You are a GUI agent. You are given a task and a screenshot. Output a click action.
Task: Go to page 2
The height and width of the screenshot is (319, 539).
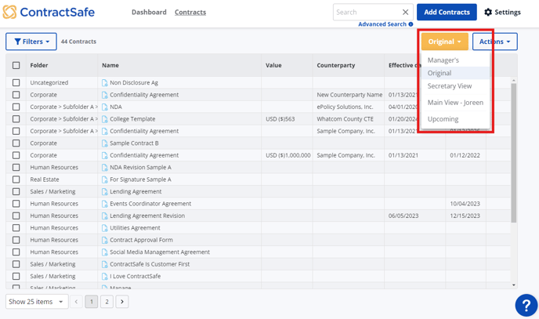pos(107,302)
